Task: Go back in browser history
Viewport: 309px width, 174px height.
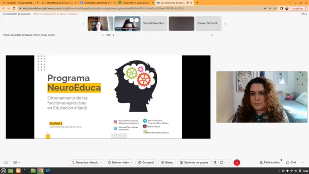Action: (x=4, y=9)
